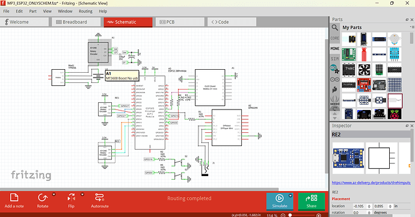
Task: Click the zoom in plus button
Action: [319, 215]
